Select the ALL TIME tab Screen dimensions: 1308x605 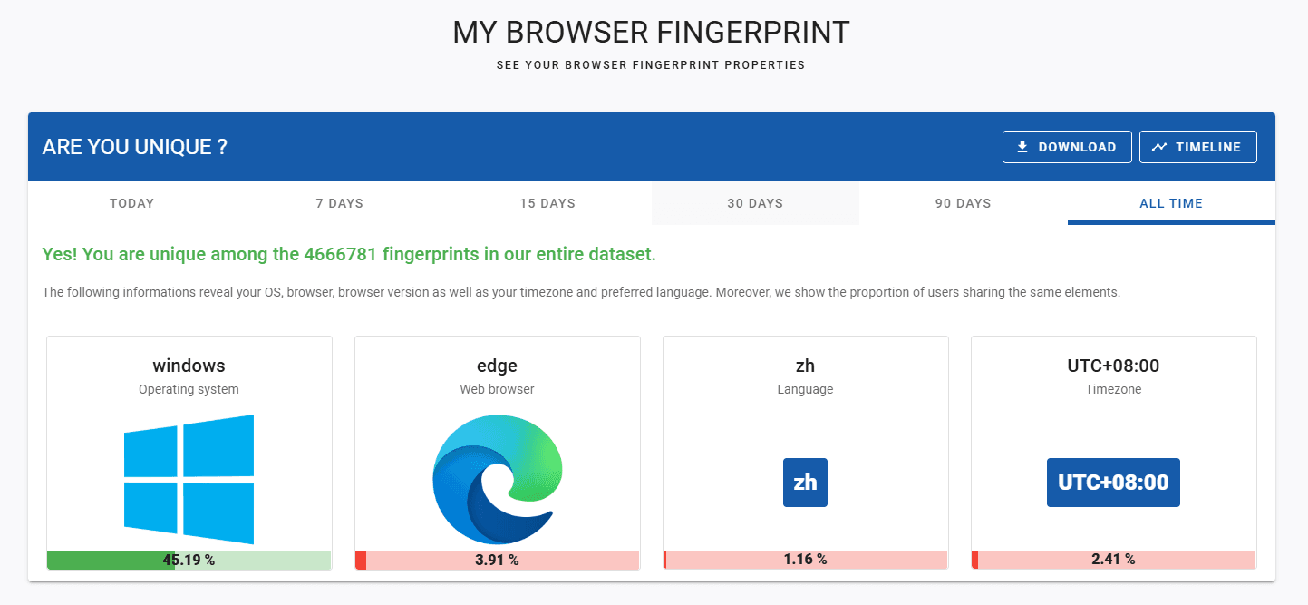1171,203
